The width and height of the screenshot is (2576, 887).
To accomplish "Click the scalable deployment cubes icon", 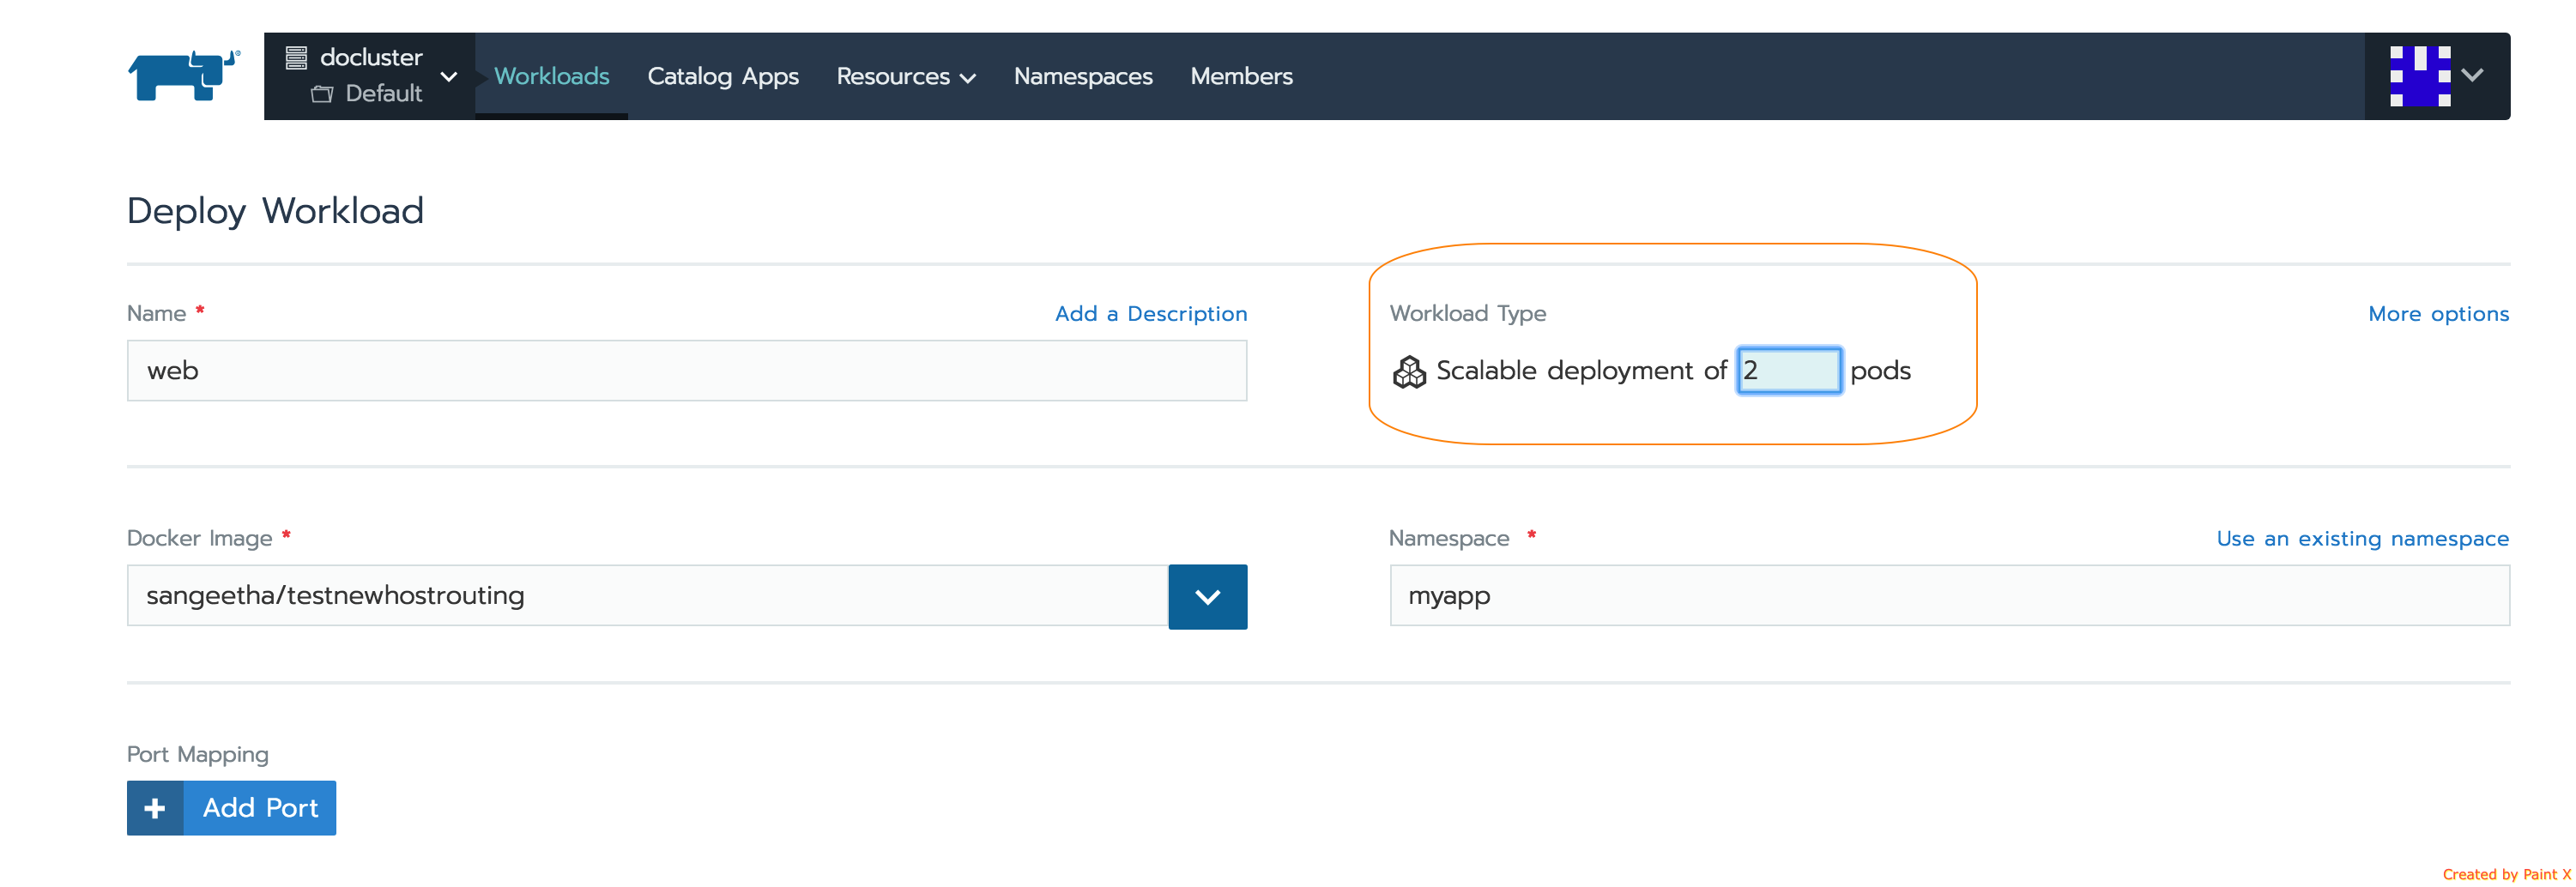I will pos(1409,372).
